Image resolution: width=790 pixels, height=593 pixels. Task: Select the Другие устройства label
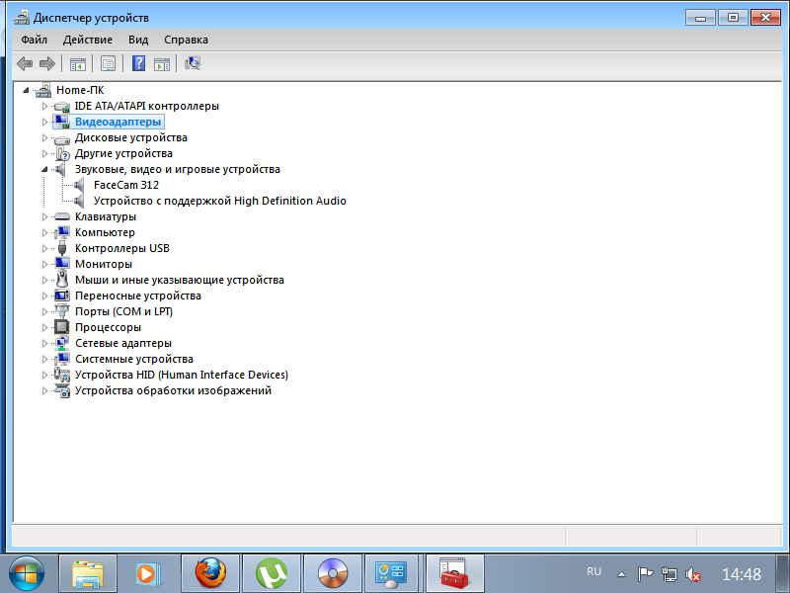(123, 153)
